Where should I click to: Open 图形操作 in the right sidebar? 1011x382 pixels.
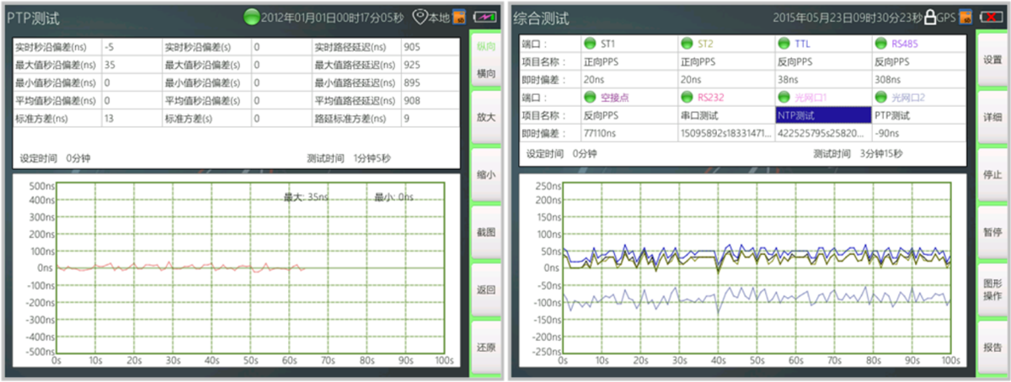(x=992, y=289)
